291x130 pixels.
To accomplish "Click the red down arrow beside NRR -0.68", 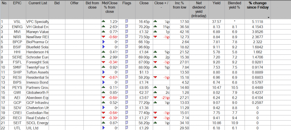I will (103, 37).
